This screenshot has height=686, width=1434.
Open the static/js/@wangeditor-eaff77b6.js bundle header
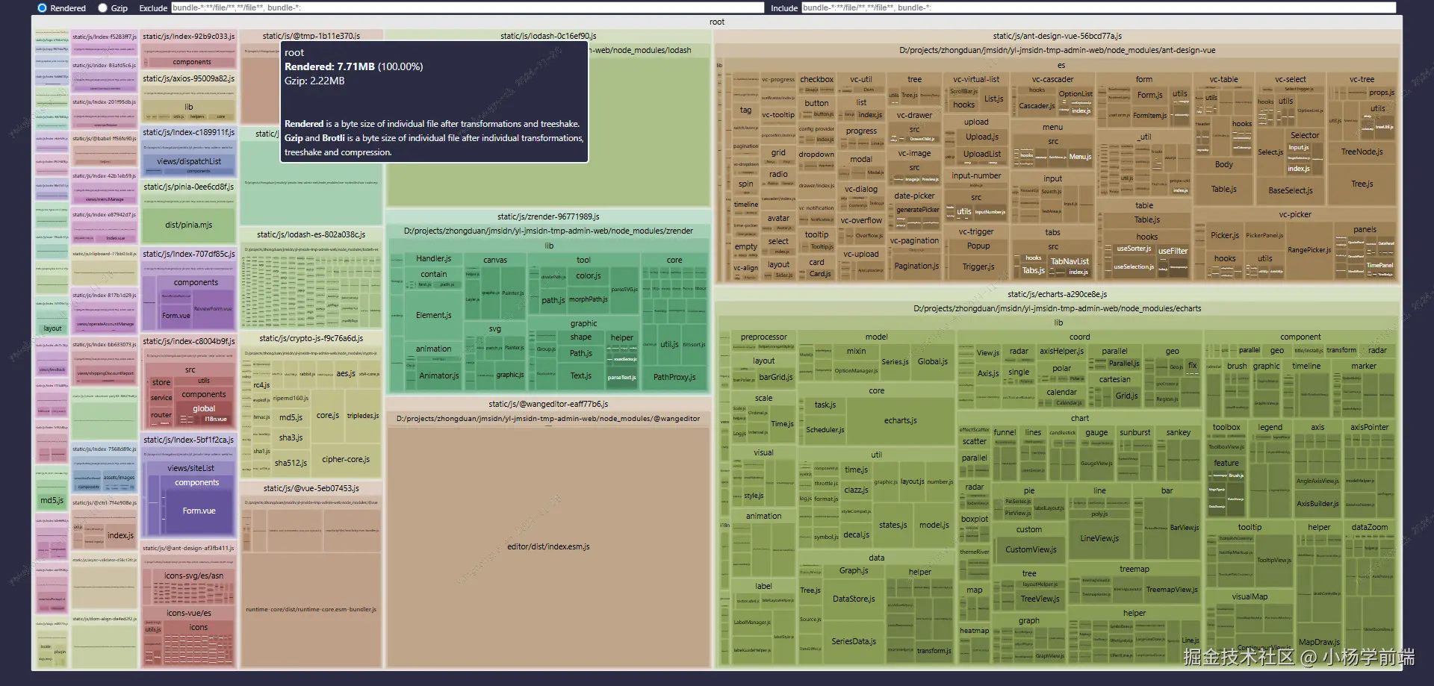click(x=548, y=404)
